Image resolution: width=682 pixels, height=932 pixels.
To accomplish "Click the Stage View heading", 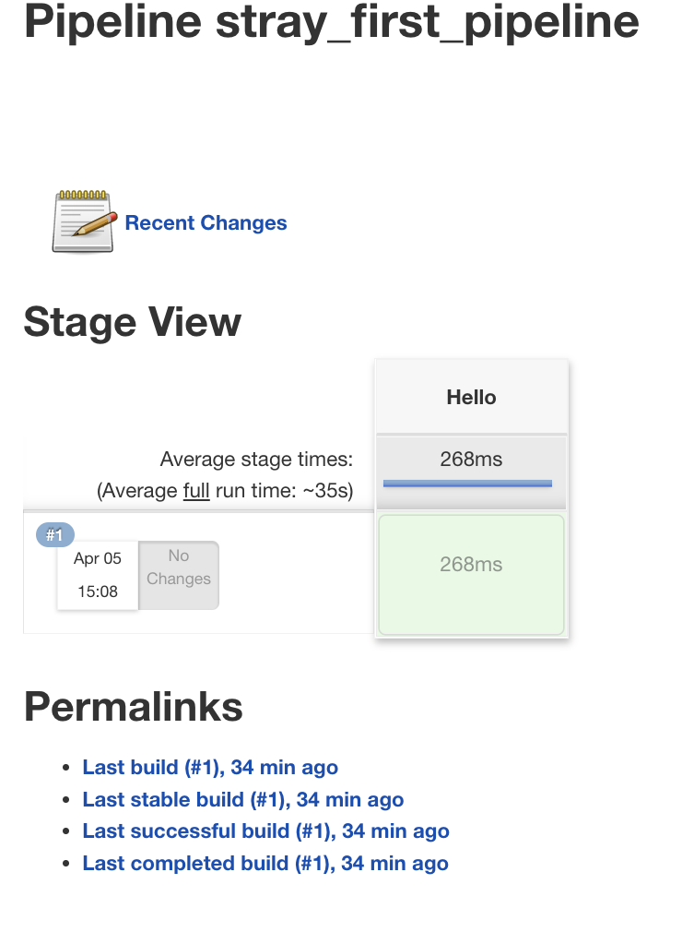I will tap(132, 322).
